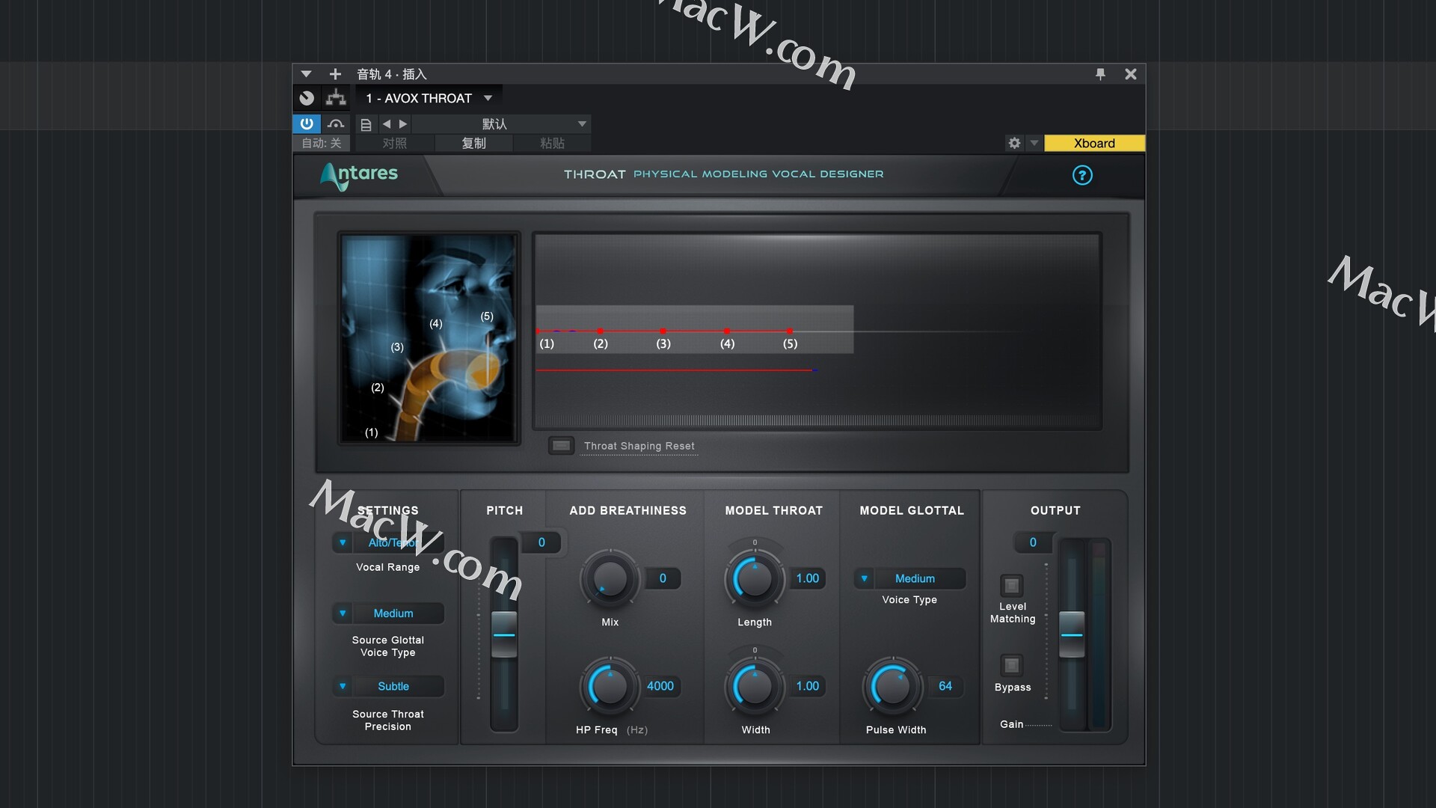Image resolution: width=1436 pixels, height=808 pixels.
Task: Open the Vocal Range dropdown arrow
Action: coord(343,542)
